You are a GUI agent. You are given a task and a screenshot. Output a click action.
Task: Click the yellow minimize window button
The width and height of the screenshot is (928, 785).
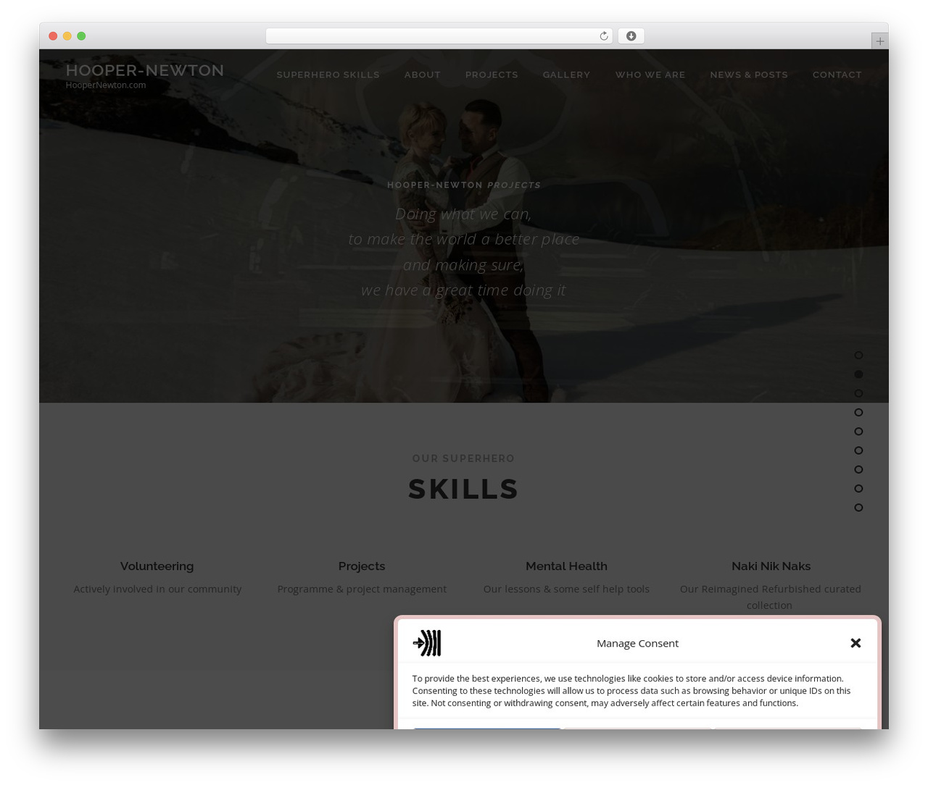pyautogui.click(x=67, y=36)
